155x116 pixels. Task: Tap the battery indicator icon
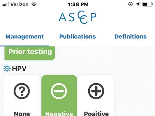click(x=147, y=4)
